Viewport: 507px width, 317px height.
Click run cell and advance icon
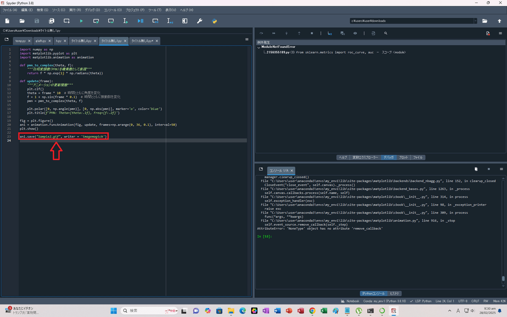point(111,21)
